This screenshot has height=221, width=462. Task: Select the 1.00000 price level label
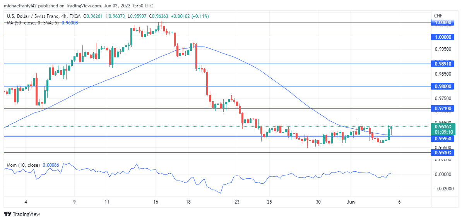(x=443, y=37)
